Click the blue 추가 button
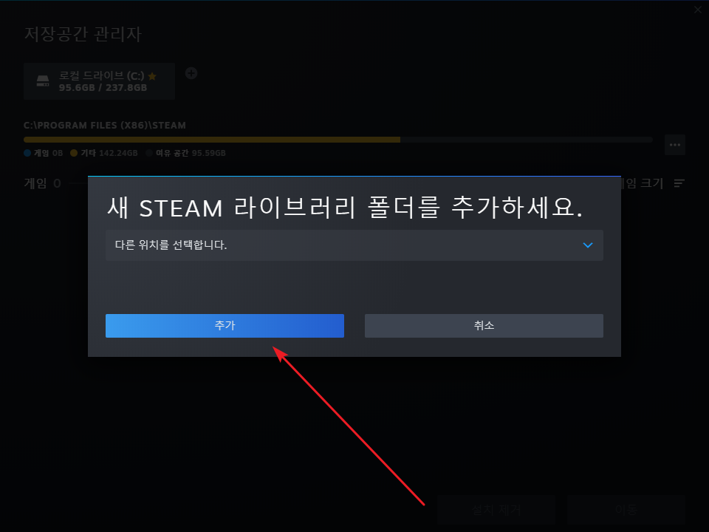709x532 pixels. [225, 326]
